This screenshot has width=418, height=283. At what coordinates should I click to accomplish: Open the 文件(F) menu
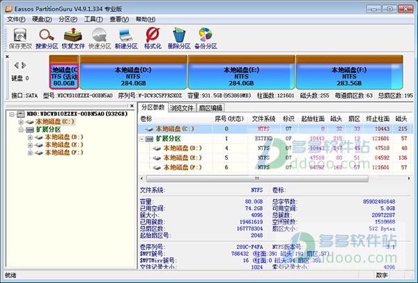[x=16, y=20]
